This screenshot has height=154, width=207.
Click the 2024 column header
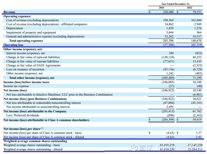pyautogui.click(x=161, y=8)
